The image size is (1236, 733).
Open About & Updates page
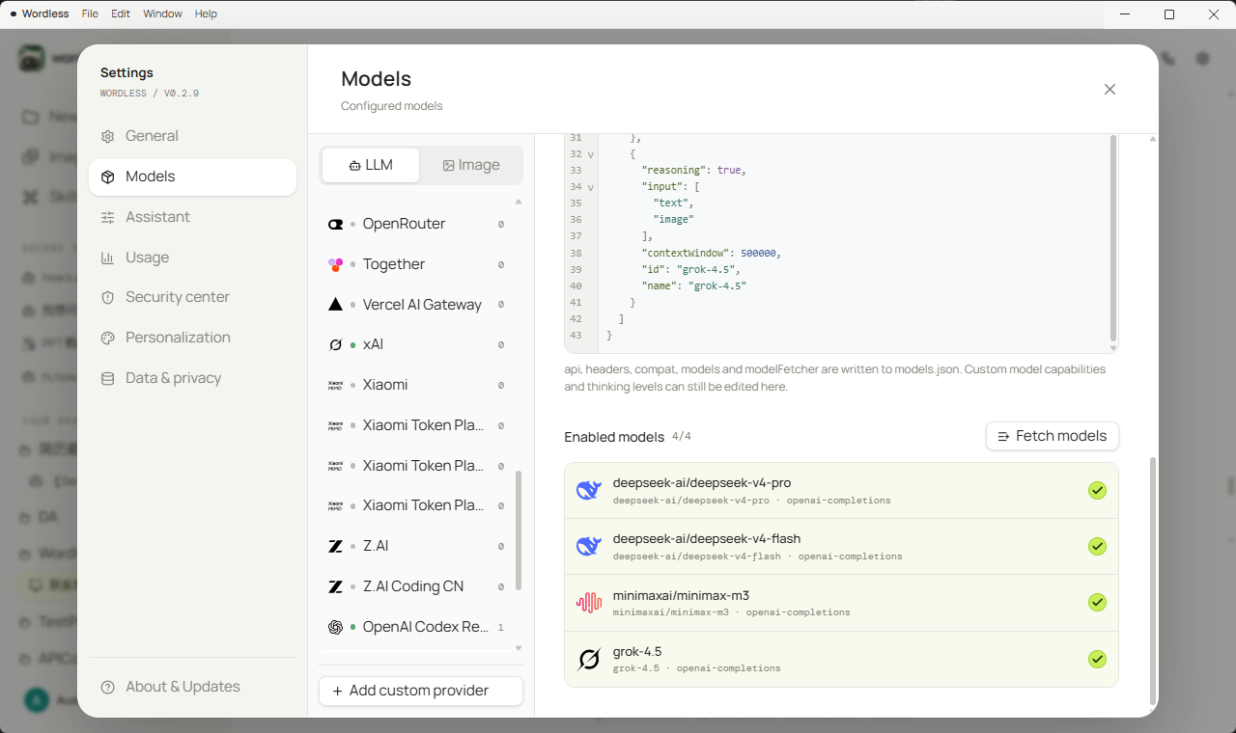pos(192,687)
